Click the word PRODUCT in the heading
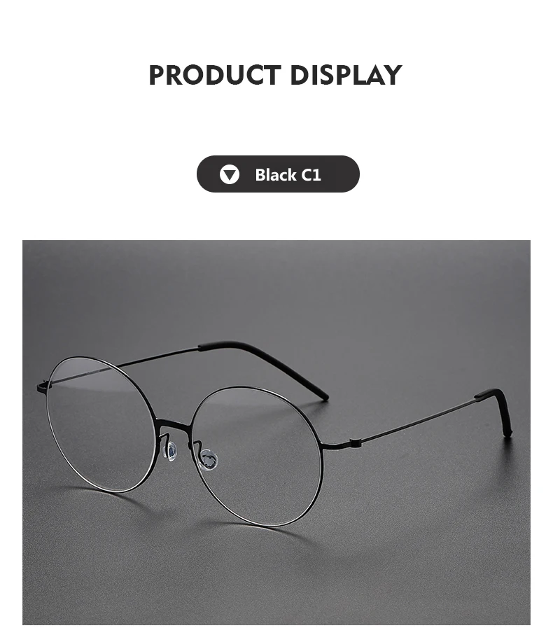The image size is (553, 628). coord(215,75)
